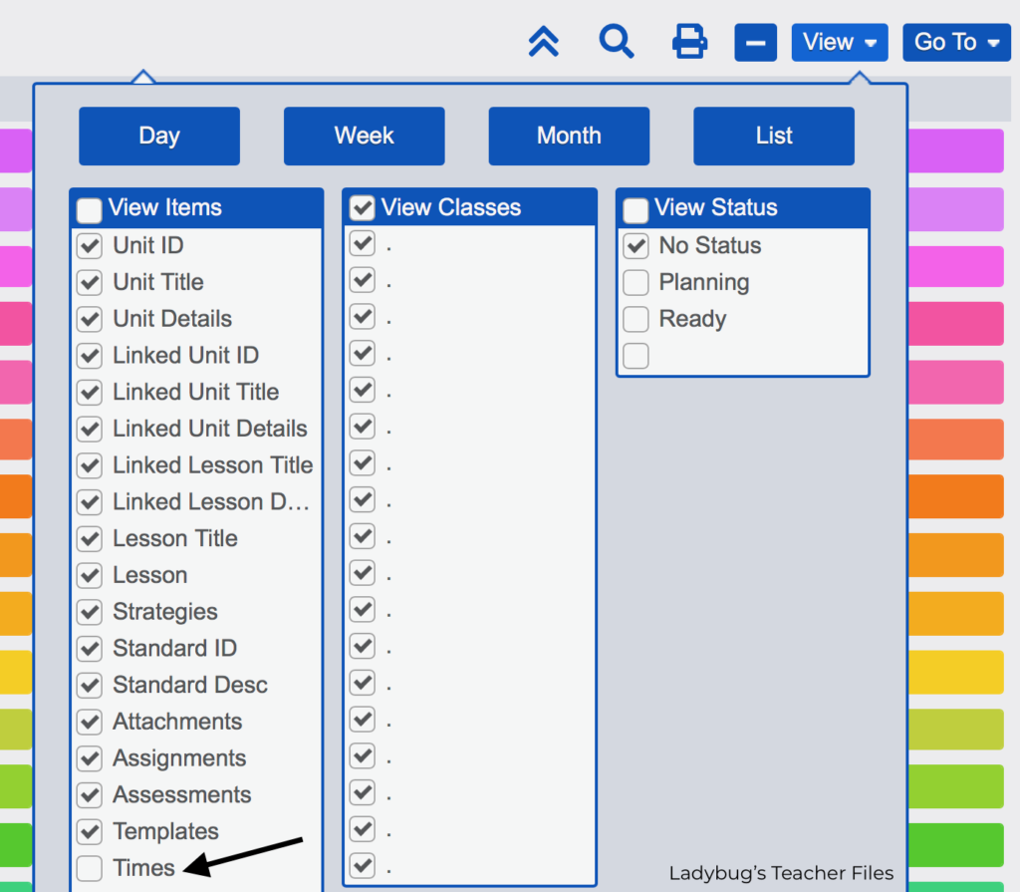
Task: Toggle the View Items master checkbox
Action: (x=89, y=210)
